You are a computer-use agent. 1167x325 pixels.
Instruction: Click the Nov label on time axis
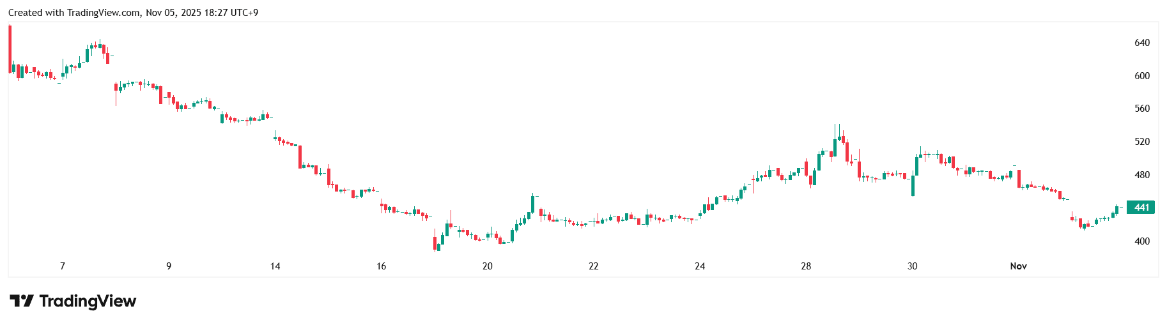[x=1018, y=266]
